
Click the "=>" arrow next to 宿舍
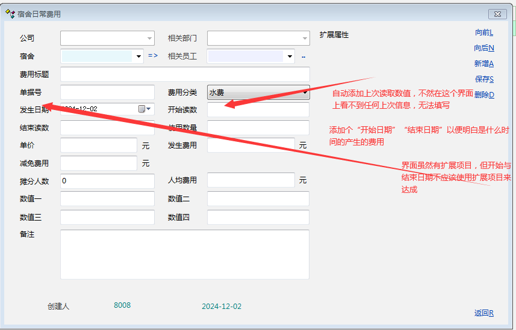[152, 56]
